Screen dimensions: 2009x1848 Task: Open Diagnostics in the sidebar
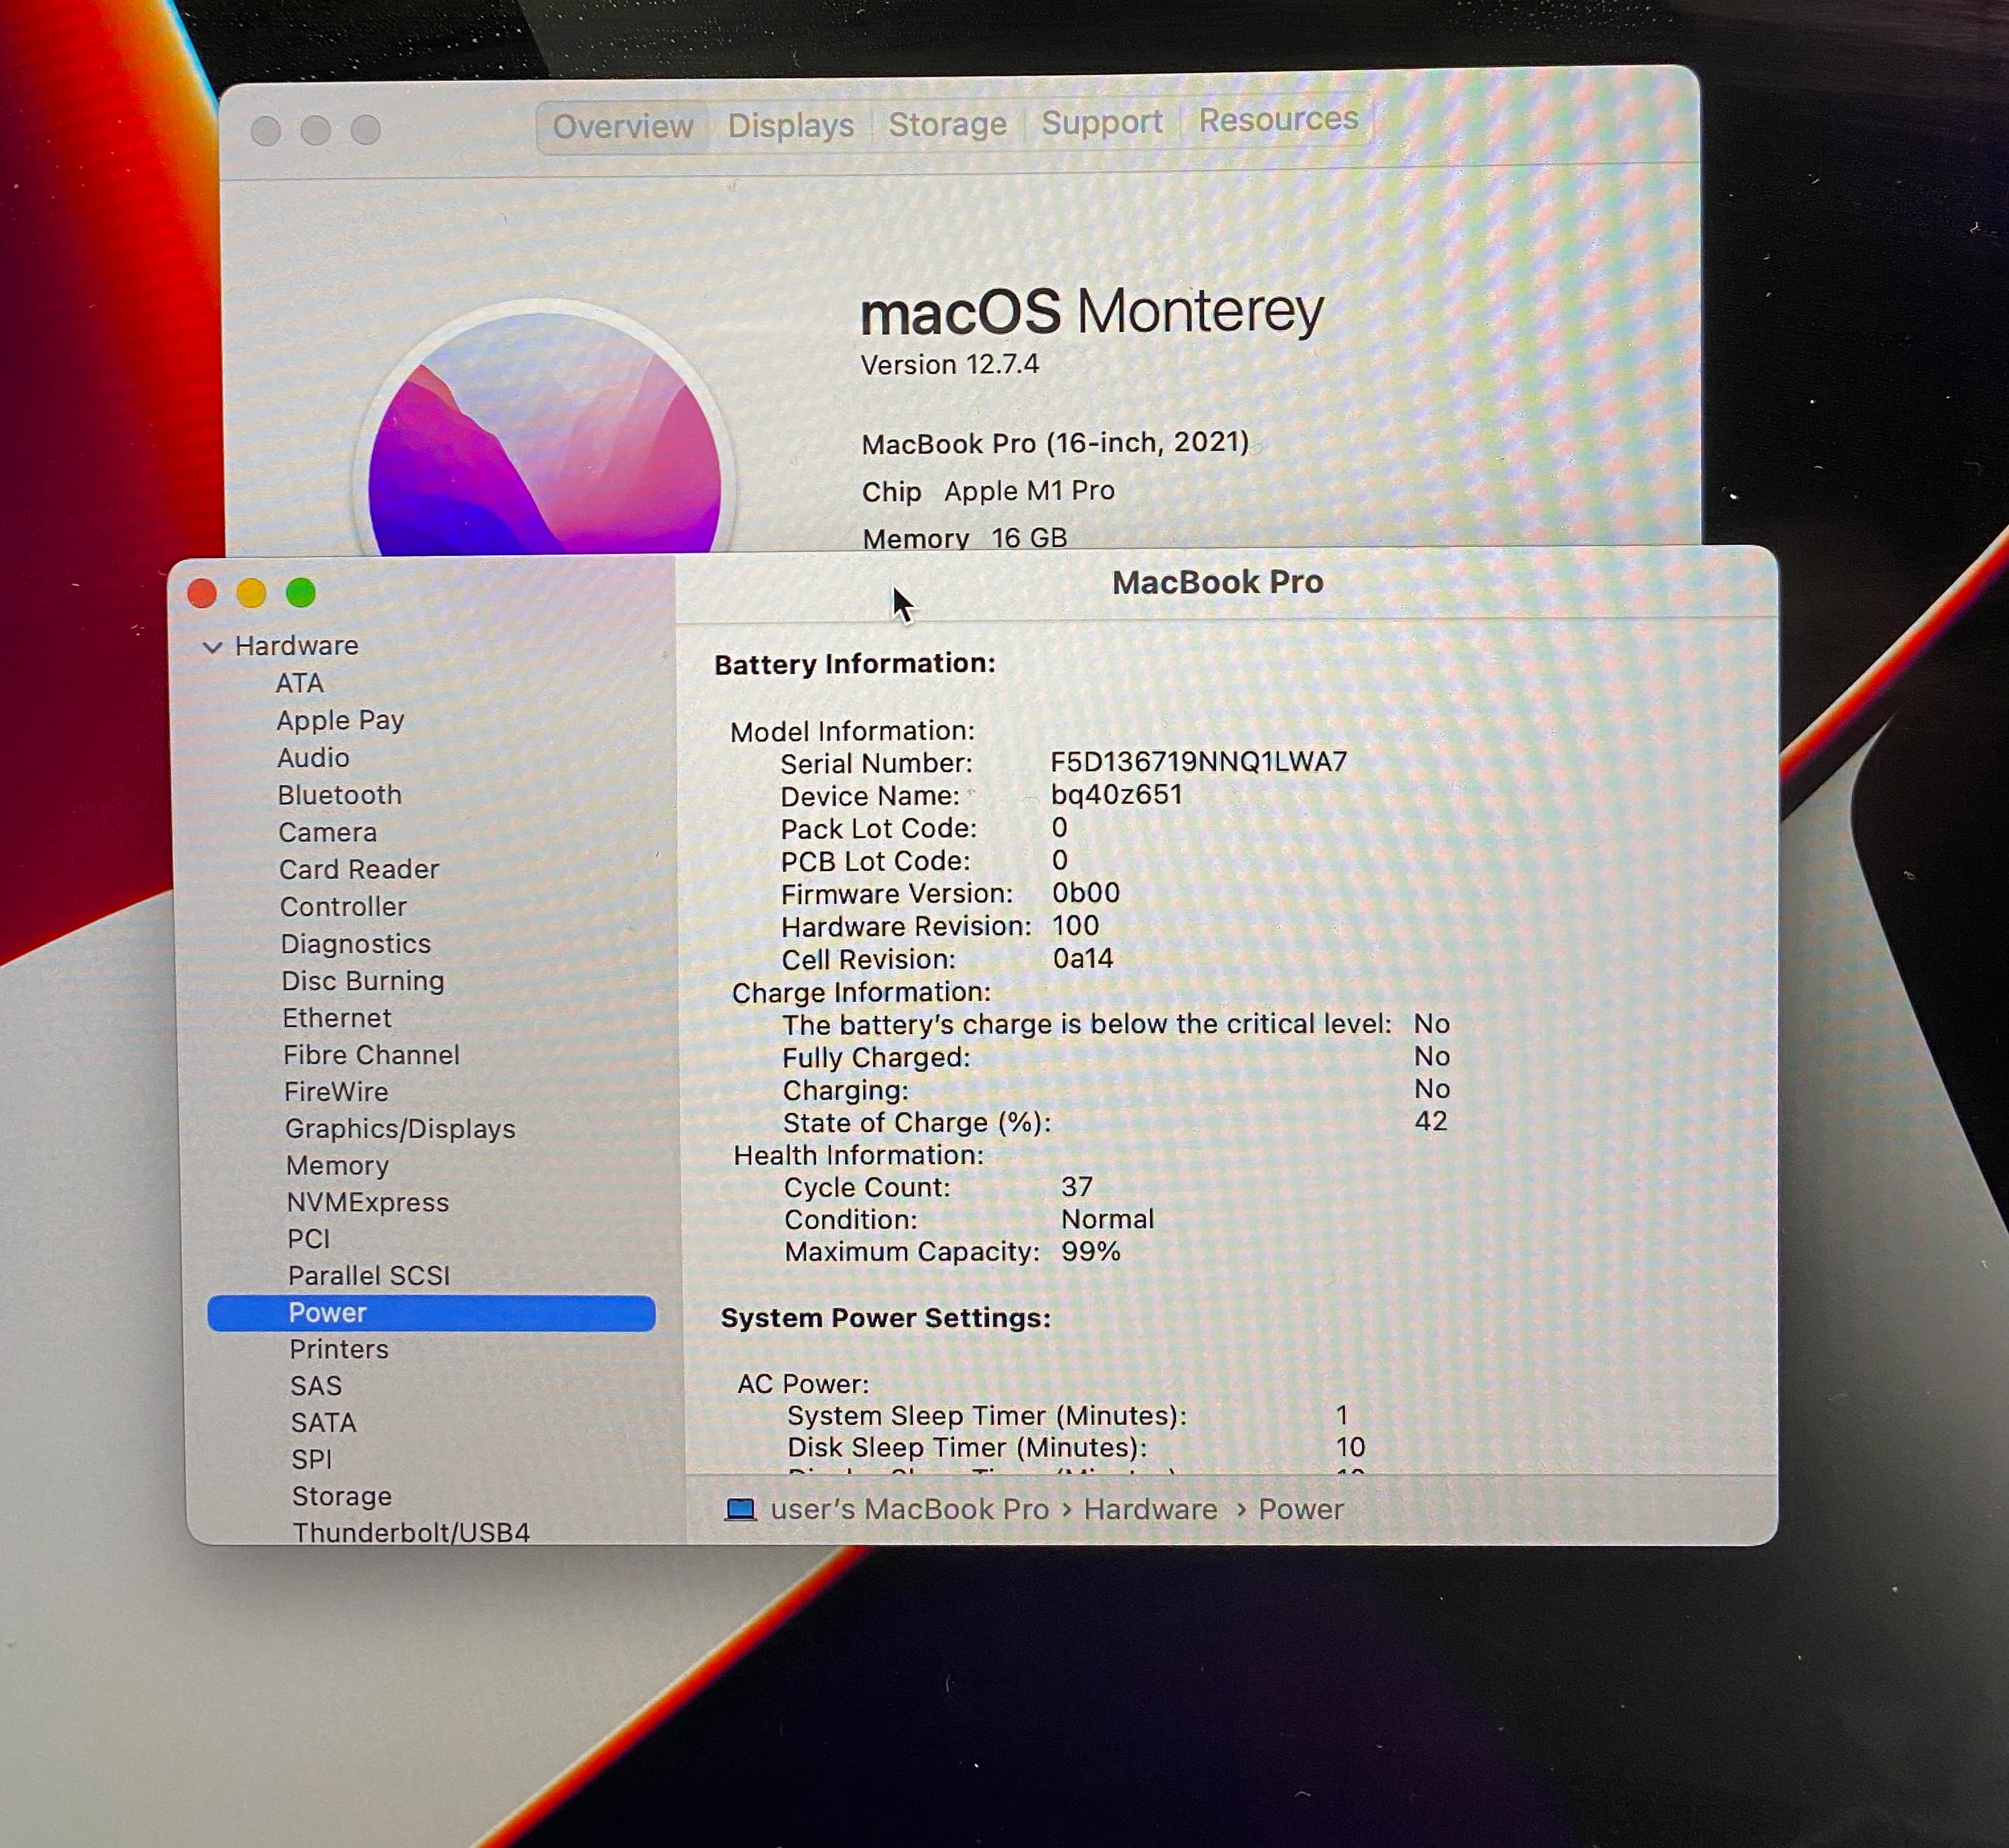tap(355, 943)
